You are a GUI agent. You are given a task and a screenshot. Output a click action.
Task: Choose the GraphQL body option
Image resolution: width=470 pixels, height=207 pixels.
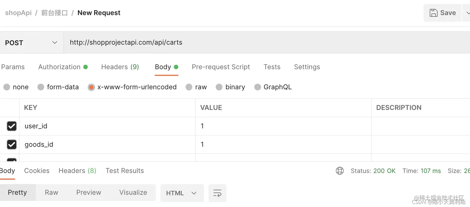pyautogui.click(x=257, y=87)
